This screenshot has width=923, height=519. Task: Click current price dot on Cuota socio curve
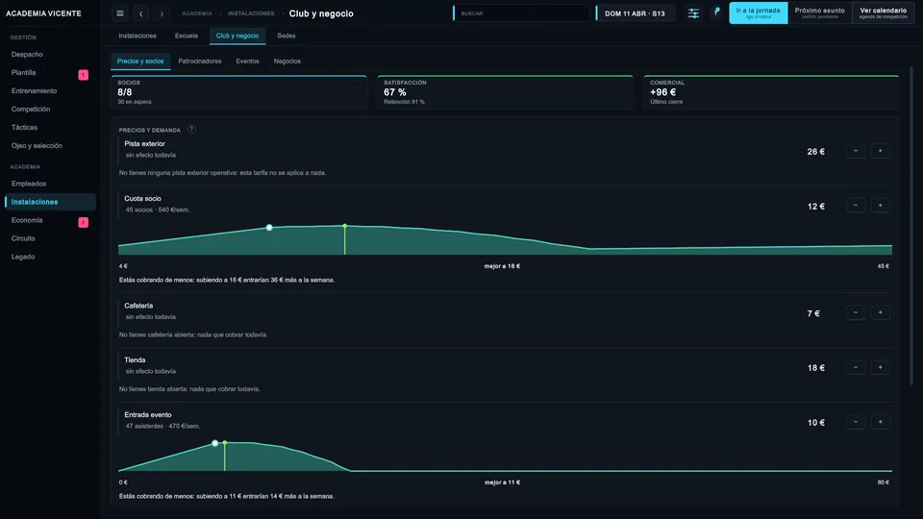pos(269,227)
